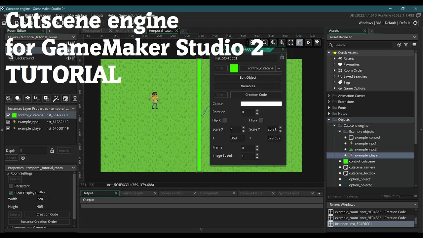Click the home icon in the main toolbar
Image resolution: width=423 pixels, height=238 pixels.
tap(4, 23)
